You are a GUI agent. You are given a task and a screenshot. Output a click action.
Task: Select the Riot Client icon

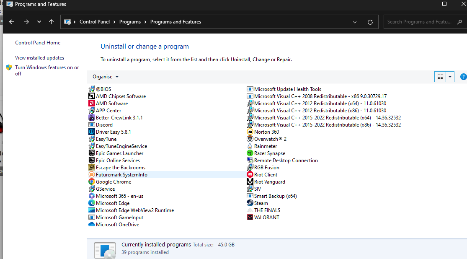pyautogui.click(x=250, y=175)
